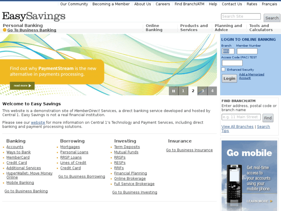Open HyperWallet: Move Money Online link
Viewport: 281px width, 211px height.
29,175
